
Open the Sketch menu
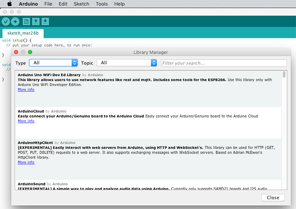81,4
